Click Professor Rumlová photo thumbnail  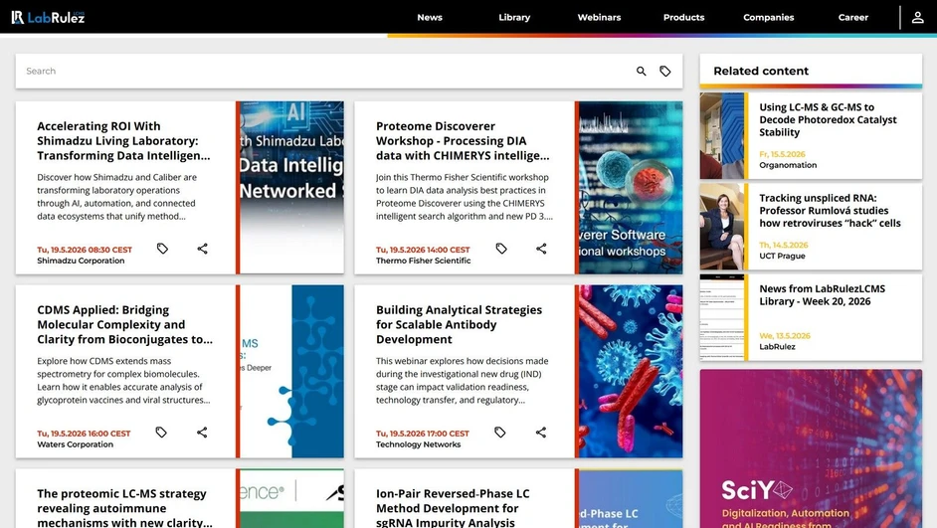click(722, 227)
